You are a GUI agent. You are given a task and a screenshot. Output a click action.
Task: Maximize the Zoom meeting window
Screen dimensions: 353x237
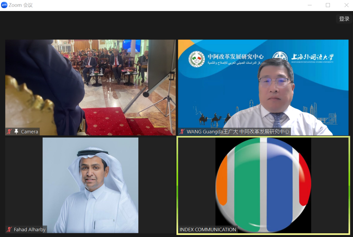pos(328,5)
